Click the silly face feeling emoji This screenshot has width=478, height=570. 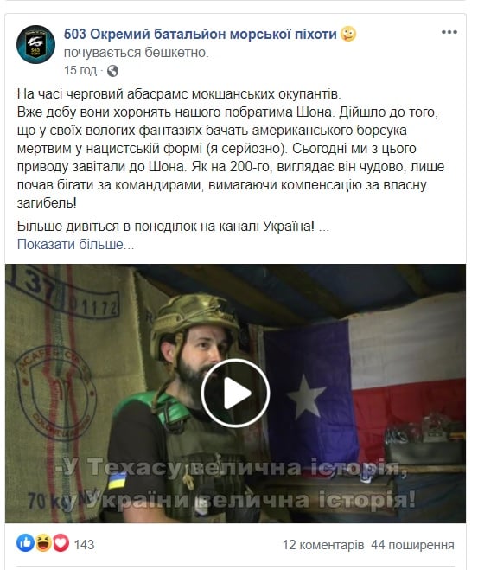[348, 35]
